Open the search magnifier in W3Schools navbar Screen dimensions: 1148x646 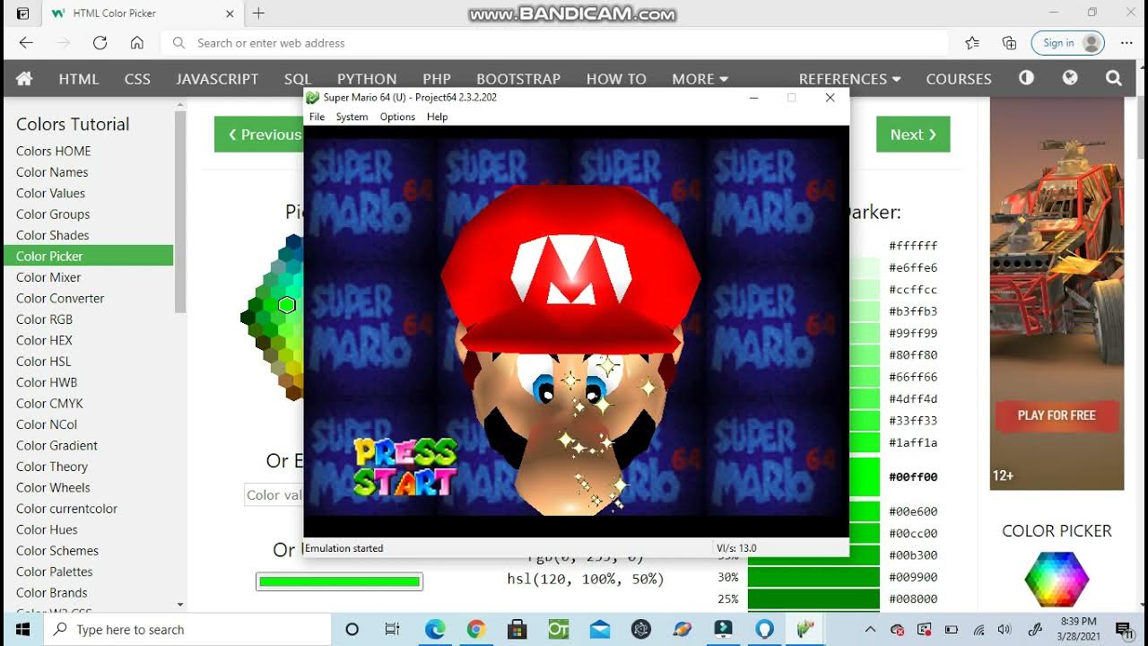(x=1114, y=78)
